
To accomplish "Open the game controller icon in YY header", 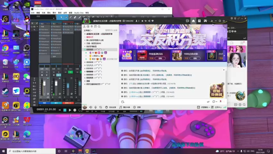I will coord(205,21).
